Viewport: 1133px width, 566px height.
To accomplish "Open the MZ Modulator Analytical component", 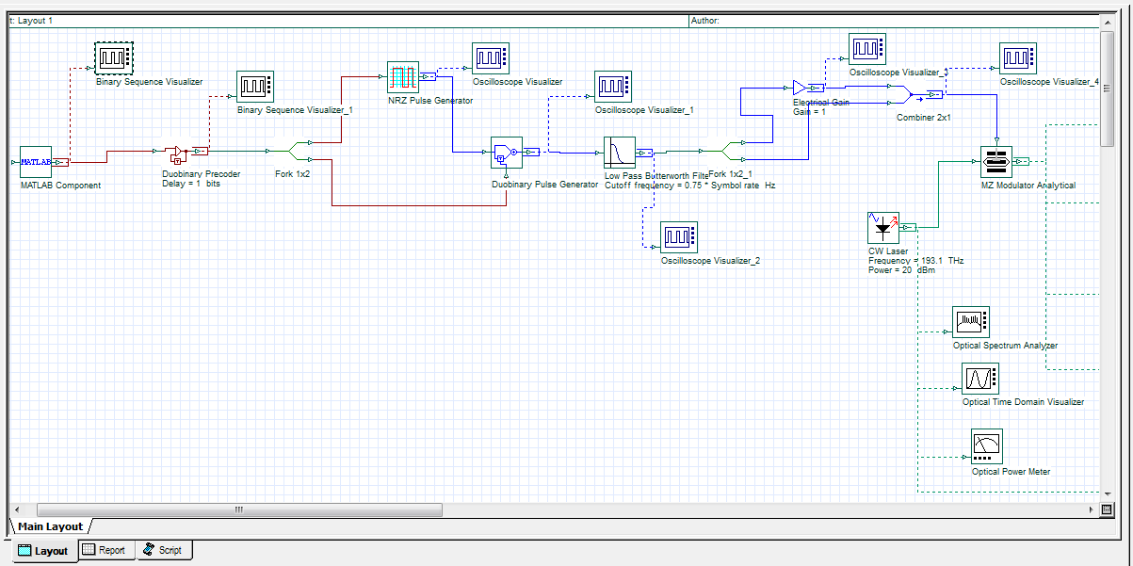I will click(996, 160).
